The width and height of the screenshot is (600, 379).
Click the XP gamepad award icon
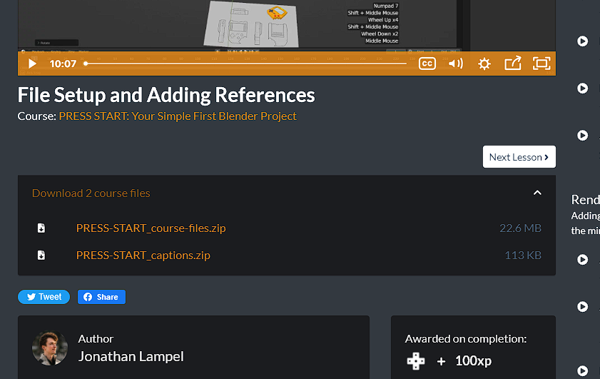(415, 360)
